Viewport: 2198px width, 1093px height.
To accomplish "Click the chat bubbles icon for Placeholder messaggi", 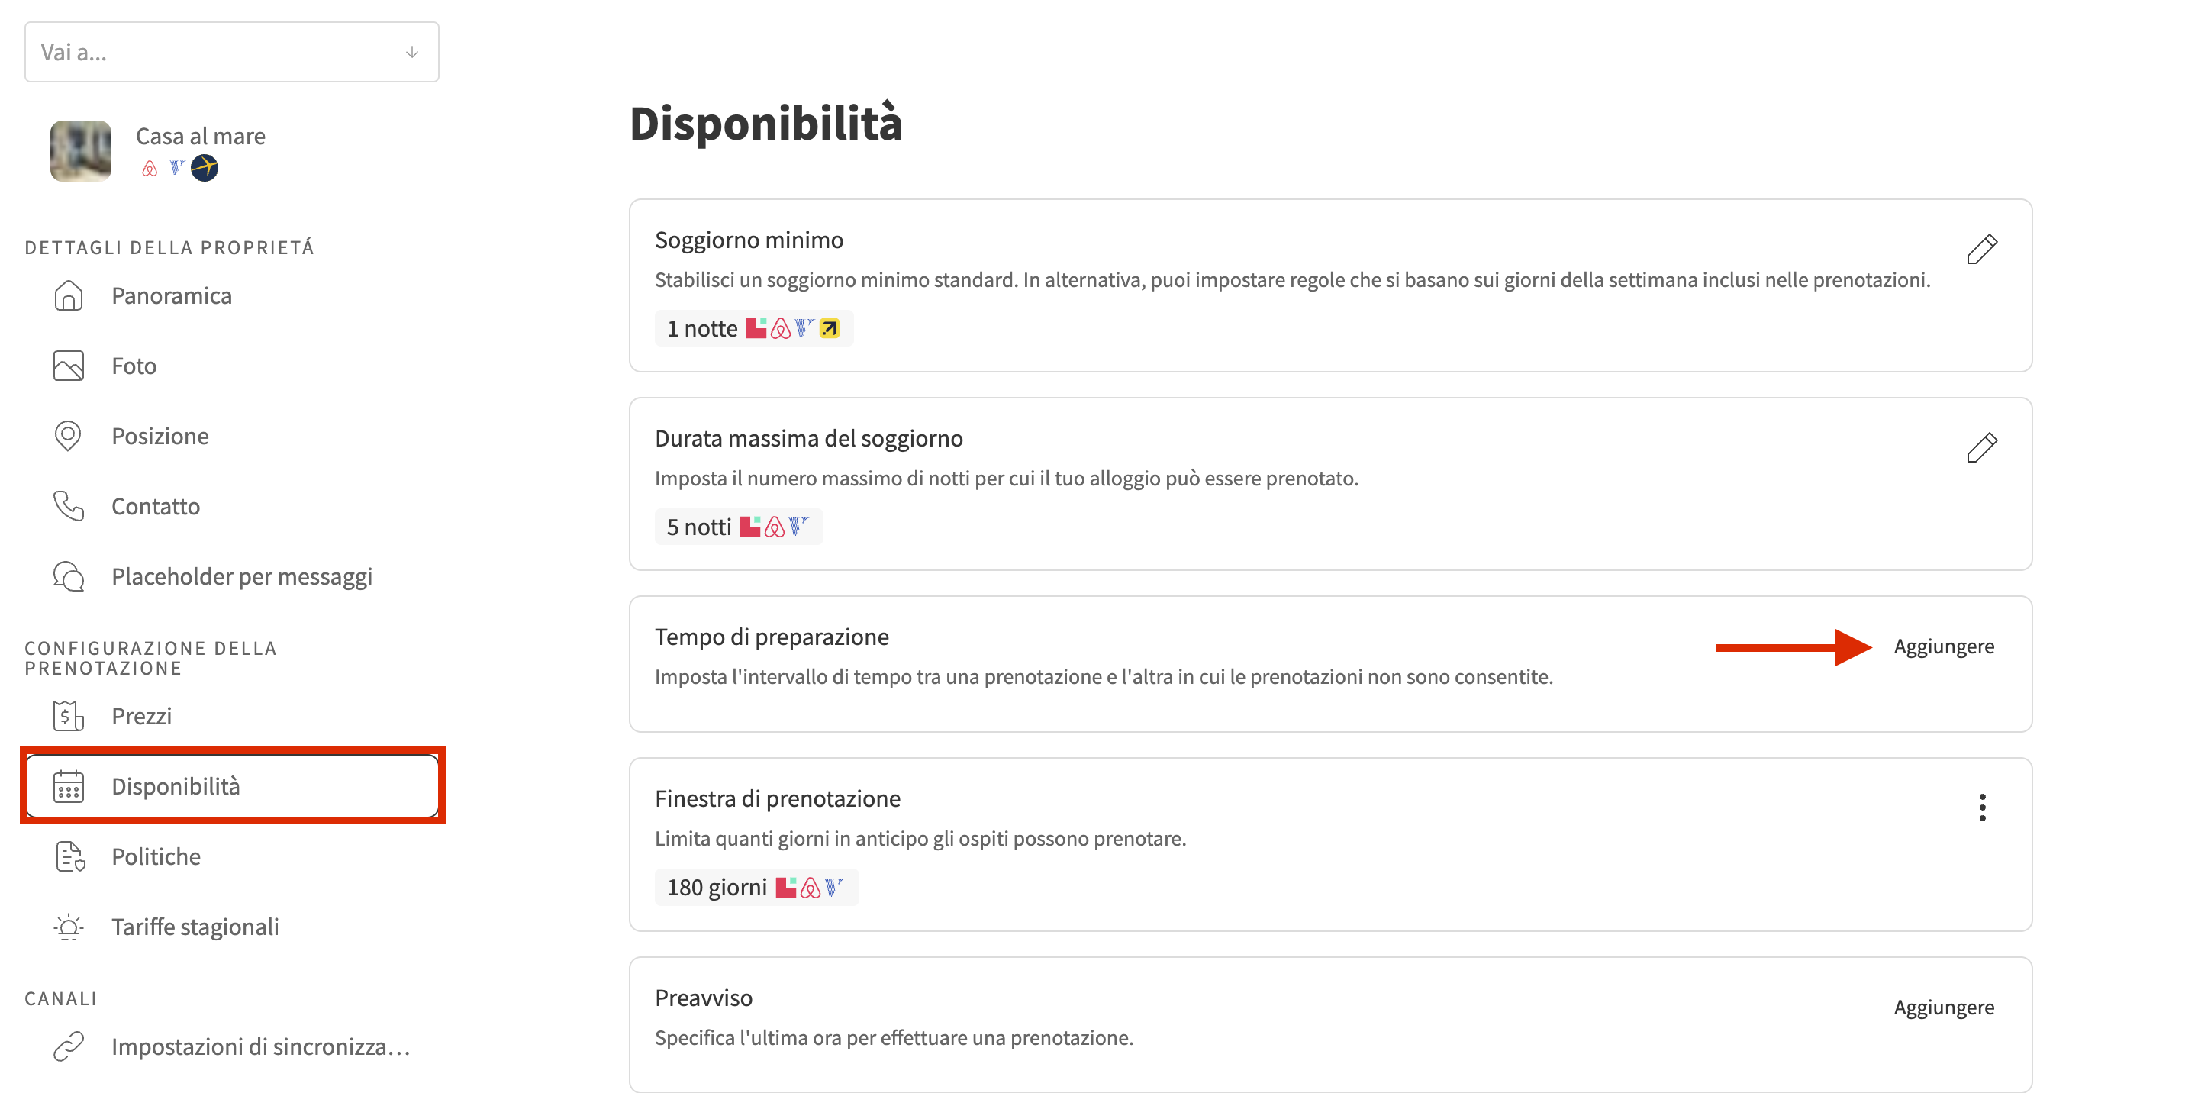I will pyautogui.click(x=68, y=577).
